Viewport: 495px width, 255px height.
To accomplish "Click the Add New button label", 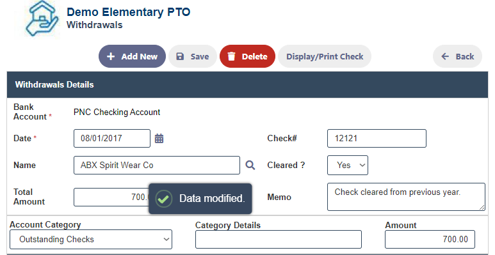I will pyautogui.click(x=139, y=56).
